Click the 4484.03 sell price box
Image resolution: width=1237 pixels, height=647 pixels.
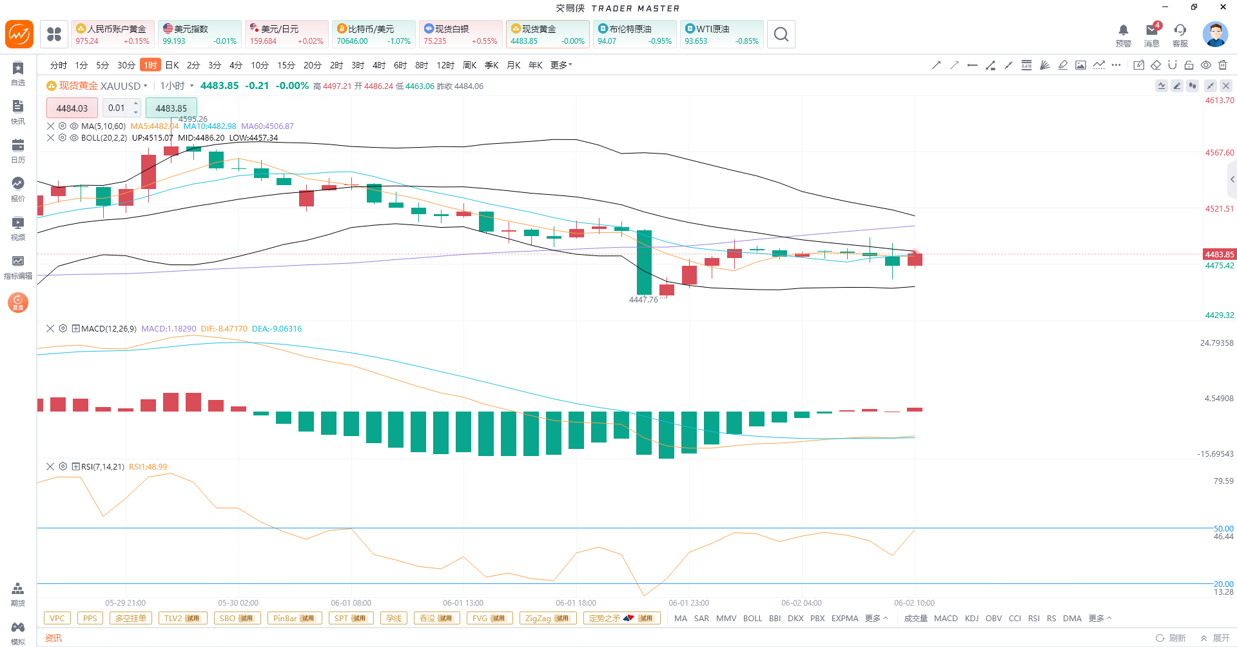72,108
